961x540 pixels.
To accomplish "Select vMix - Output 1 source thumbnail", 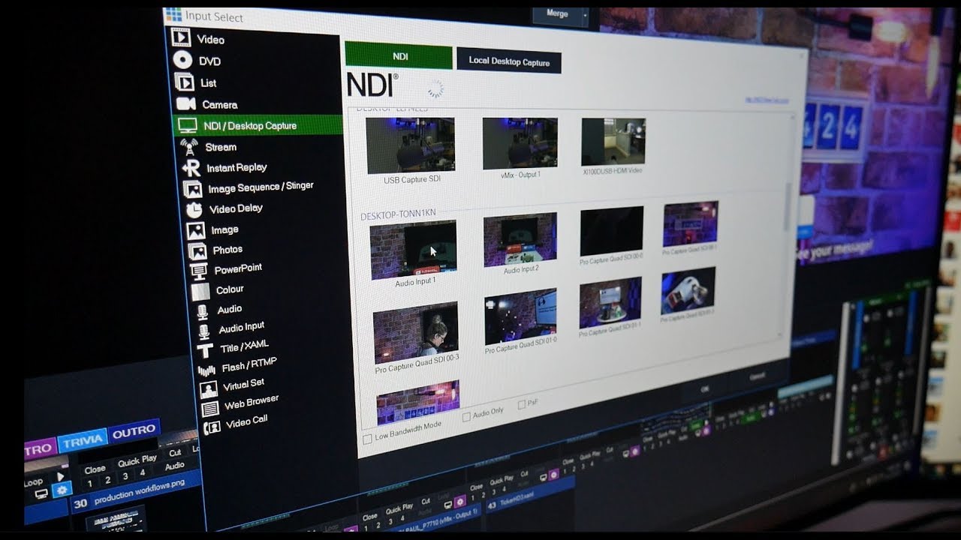I will (520, 143).
